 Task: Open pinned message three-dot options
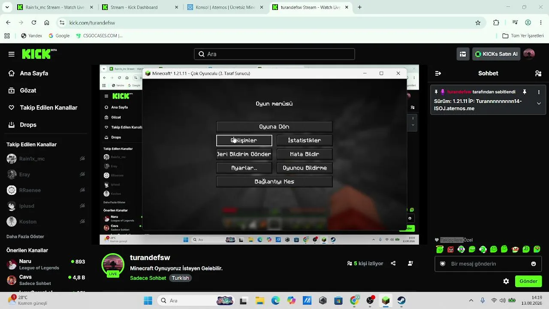(x=539, y=92)
